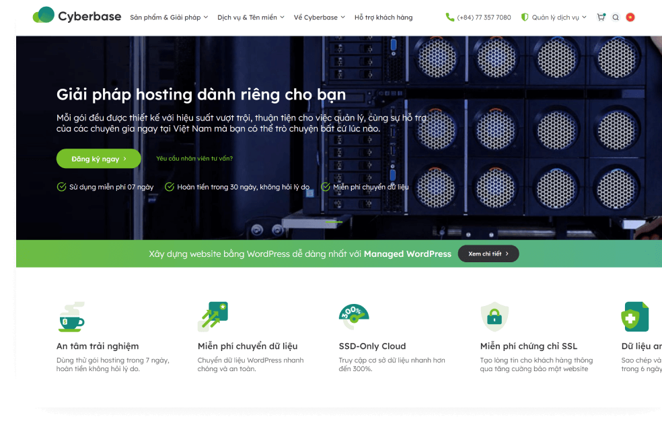Click the Đăng ký ngay button
662x429 pixels.
pos(98,159)
